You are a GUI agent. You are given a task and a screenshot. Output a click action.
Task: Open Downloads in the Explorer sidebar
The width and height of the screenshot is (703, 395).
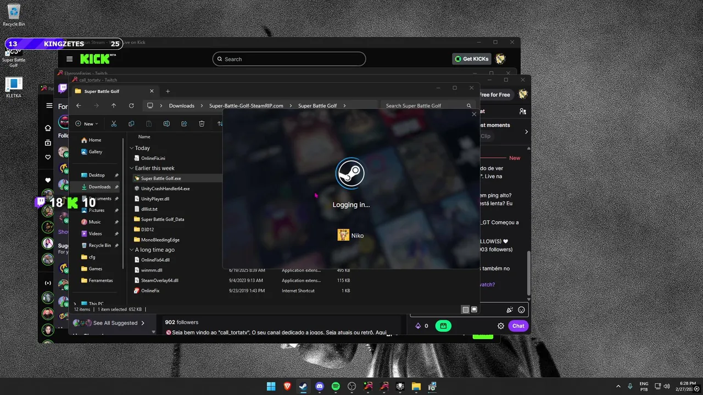tap(99, 187)
